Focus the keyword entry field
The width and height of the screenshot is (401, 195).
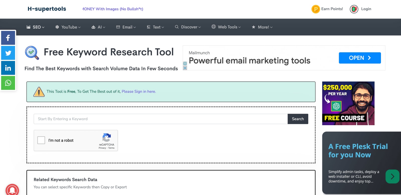tap(161, 119)
